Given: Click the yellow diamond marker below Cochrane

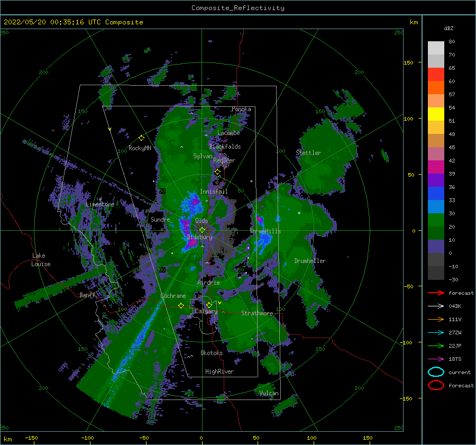Looking at the screenshot, I should [181, 305].
